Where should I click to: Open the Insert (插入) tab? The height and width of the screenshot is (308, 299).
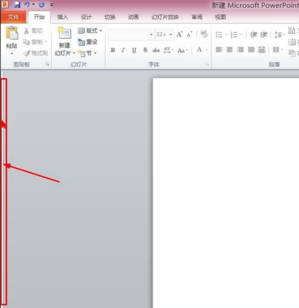click(x=63, y=17)
